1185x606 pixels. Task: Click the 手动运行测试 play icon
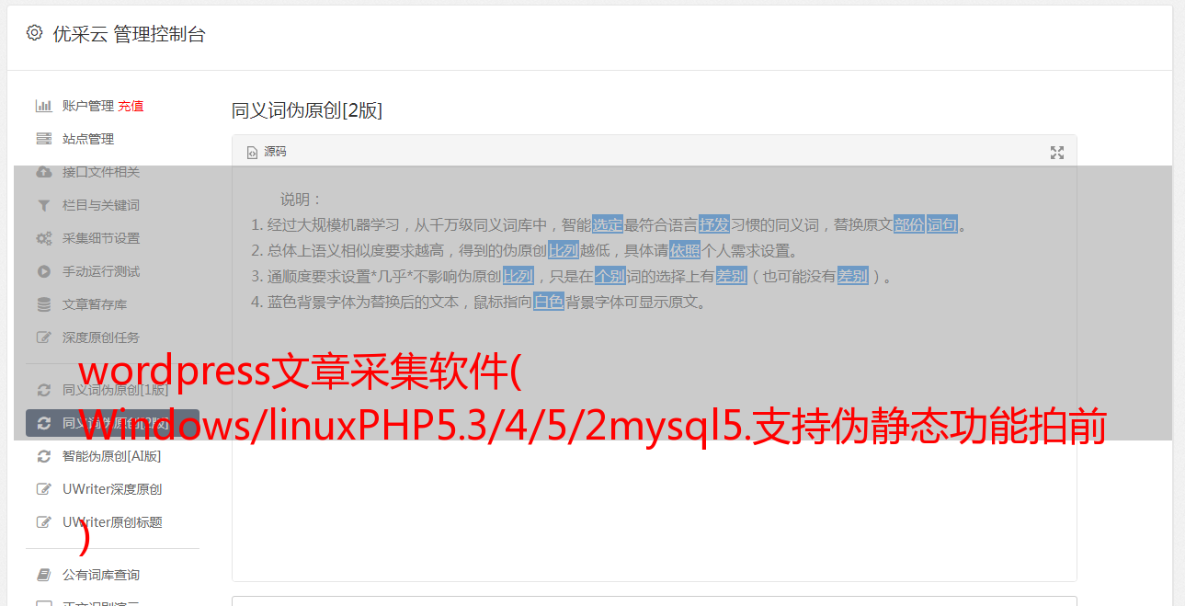click(x=43, y=271)
